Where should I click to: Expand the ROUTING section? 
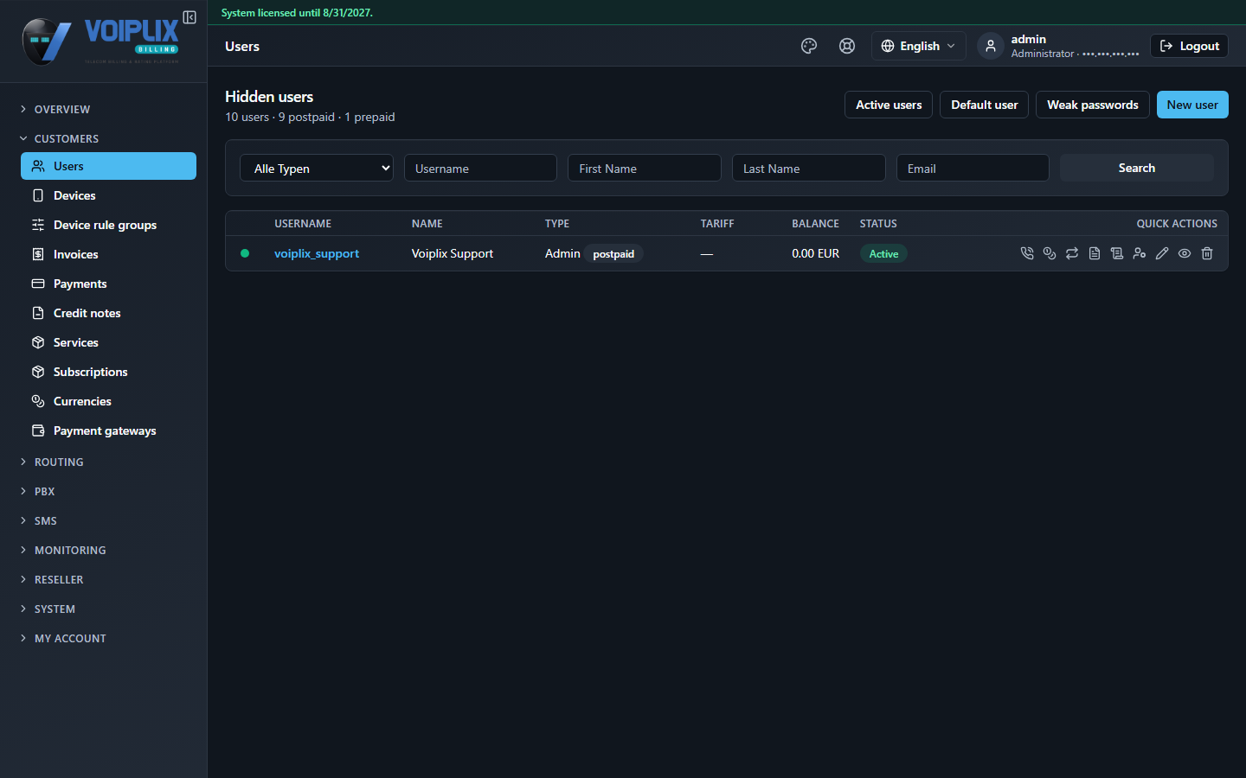(x=59, y=462)
